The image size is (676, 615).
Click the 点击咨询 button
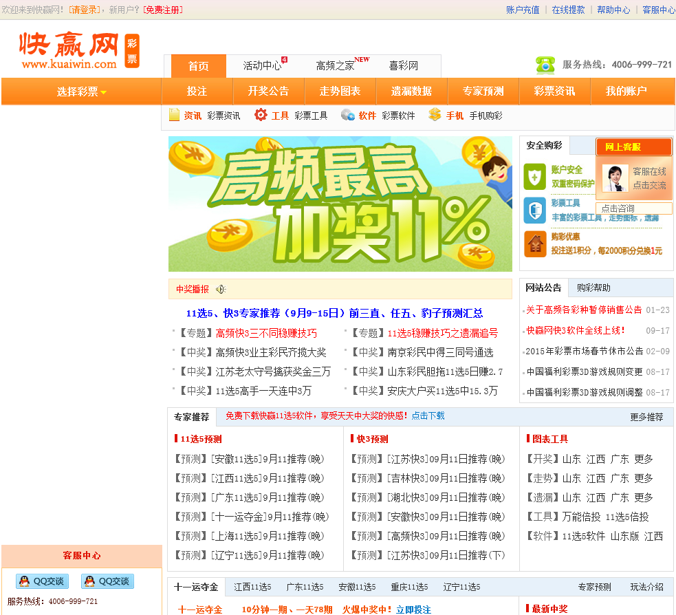coord(634,208)
